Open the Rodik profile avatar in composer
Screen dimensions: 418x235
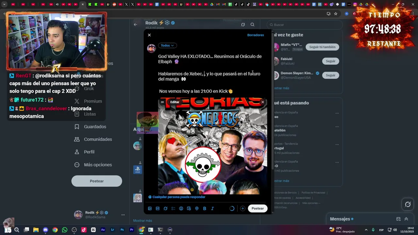(x=152, y=48)
